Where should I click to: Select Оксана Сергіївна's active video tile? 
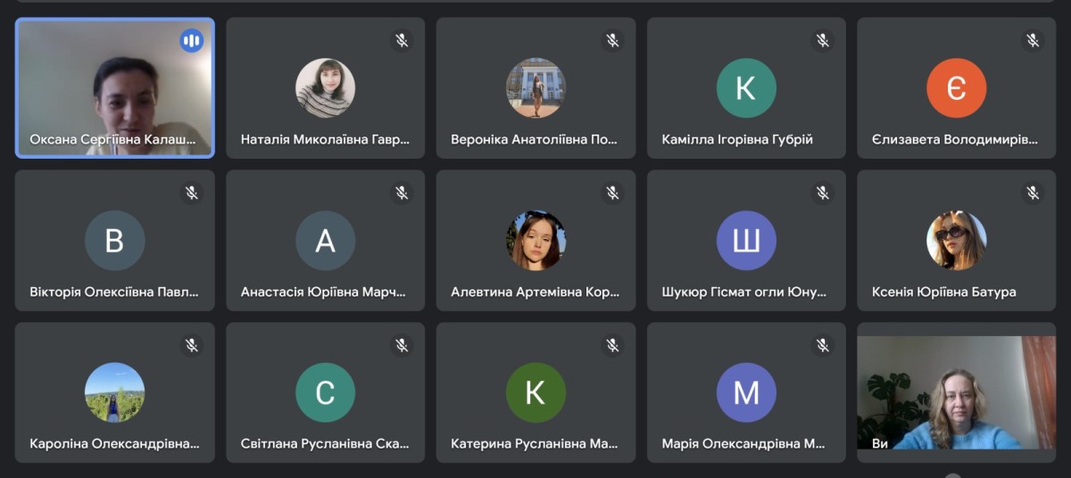[115, 87]
